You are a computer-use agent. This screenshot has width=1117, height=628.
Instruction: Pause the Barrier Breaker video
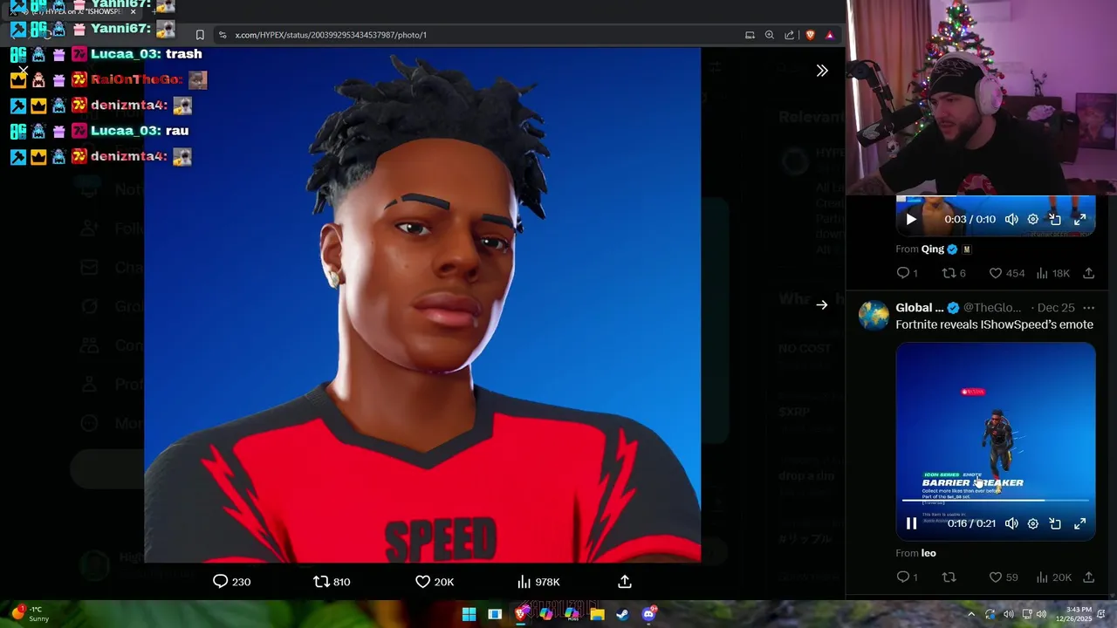tap(911, 523)
